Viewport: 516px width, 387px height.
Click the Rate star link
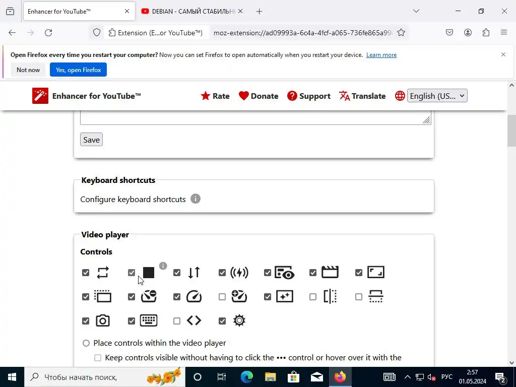(215, 96)
